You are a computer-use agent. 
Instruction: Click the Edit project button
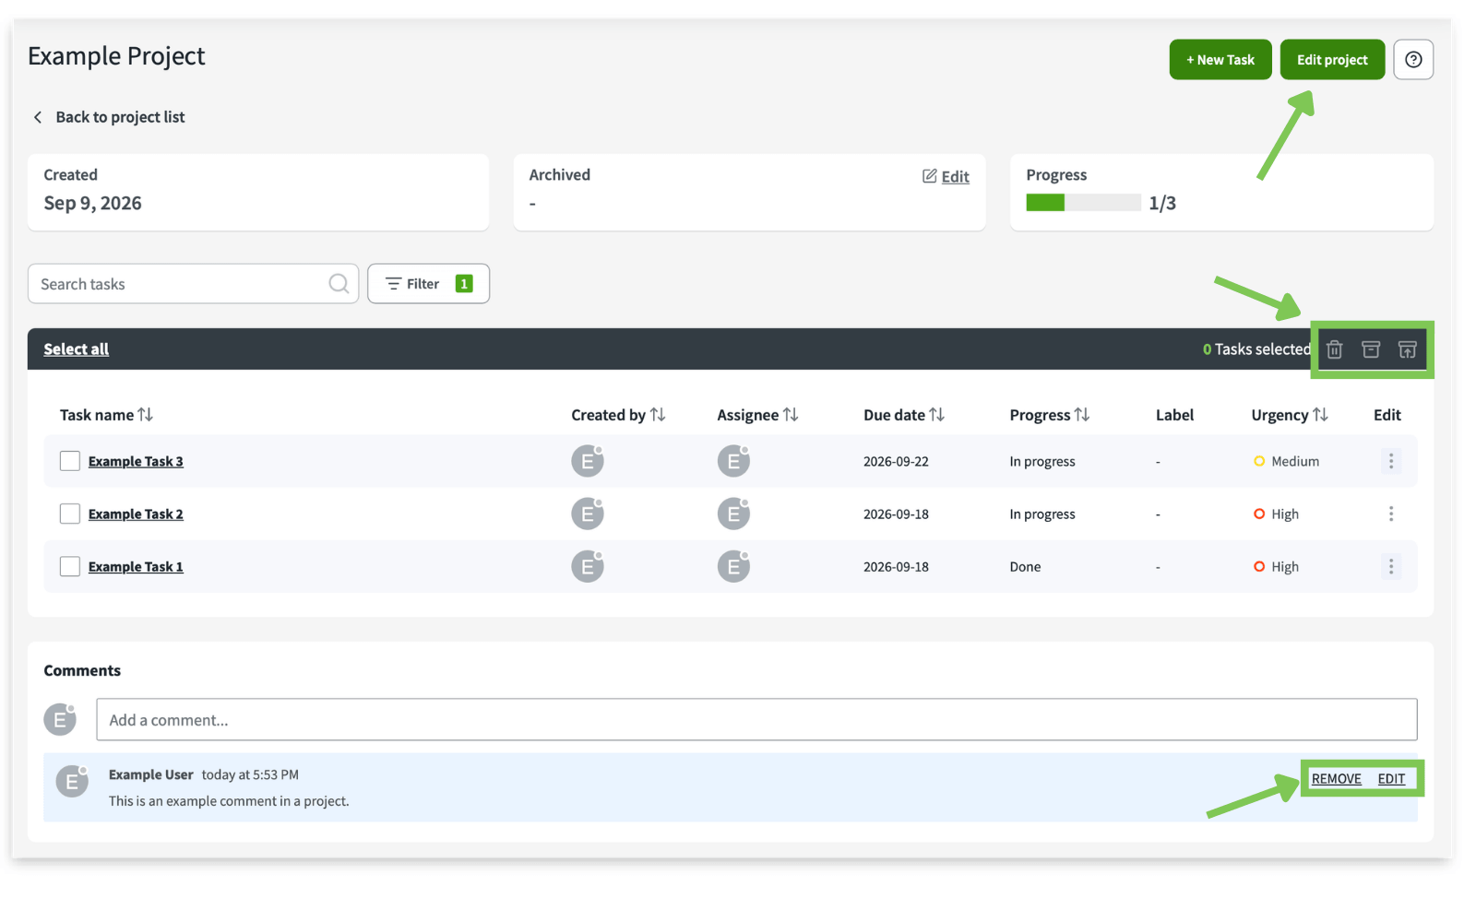click(1332, 60)
